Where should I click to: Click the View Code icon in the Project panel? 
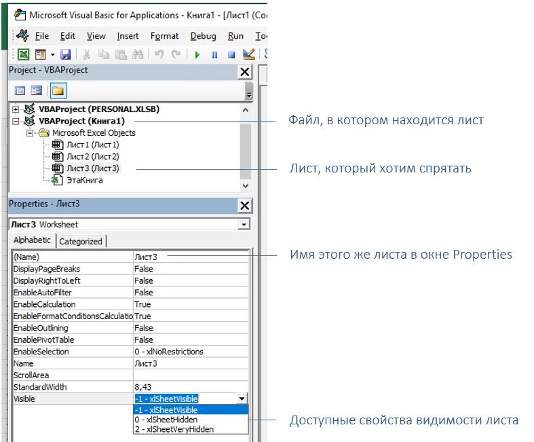point(20,91)
